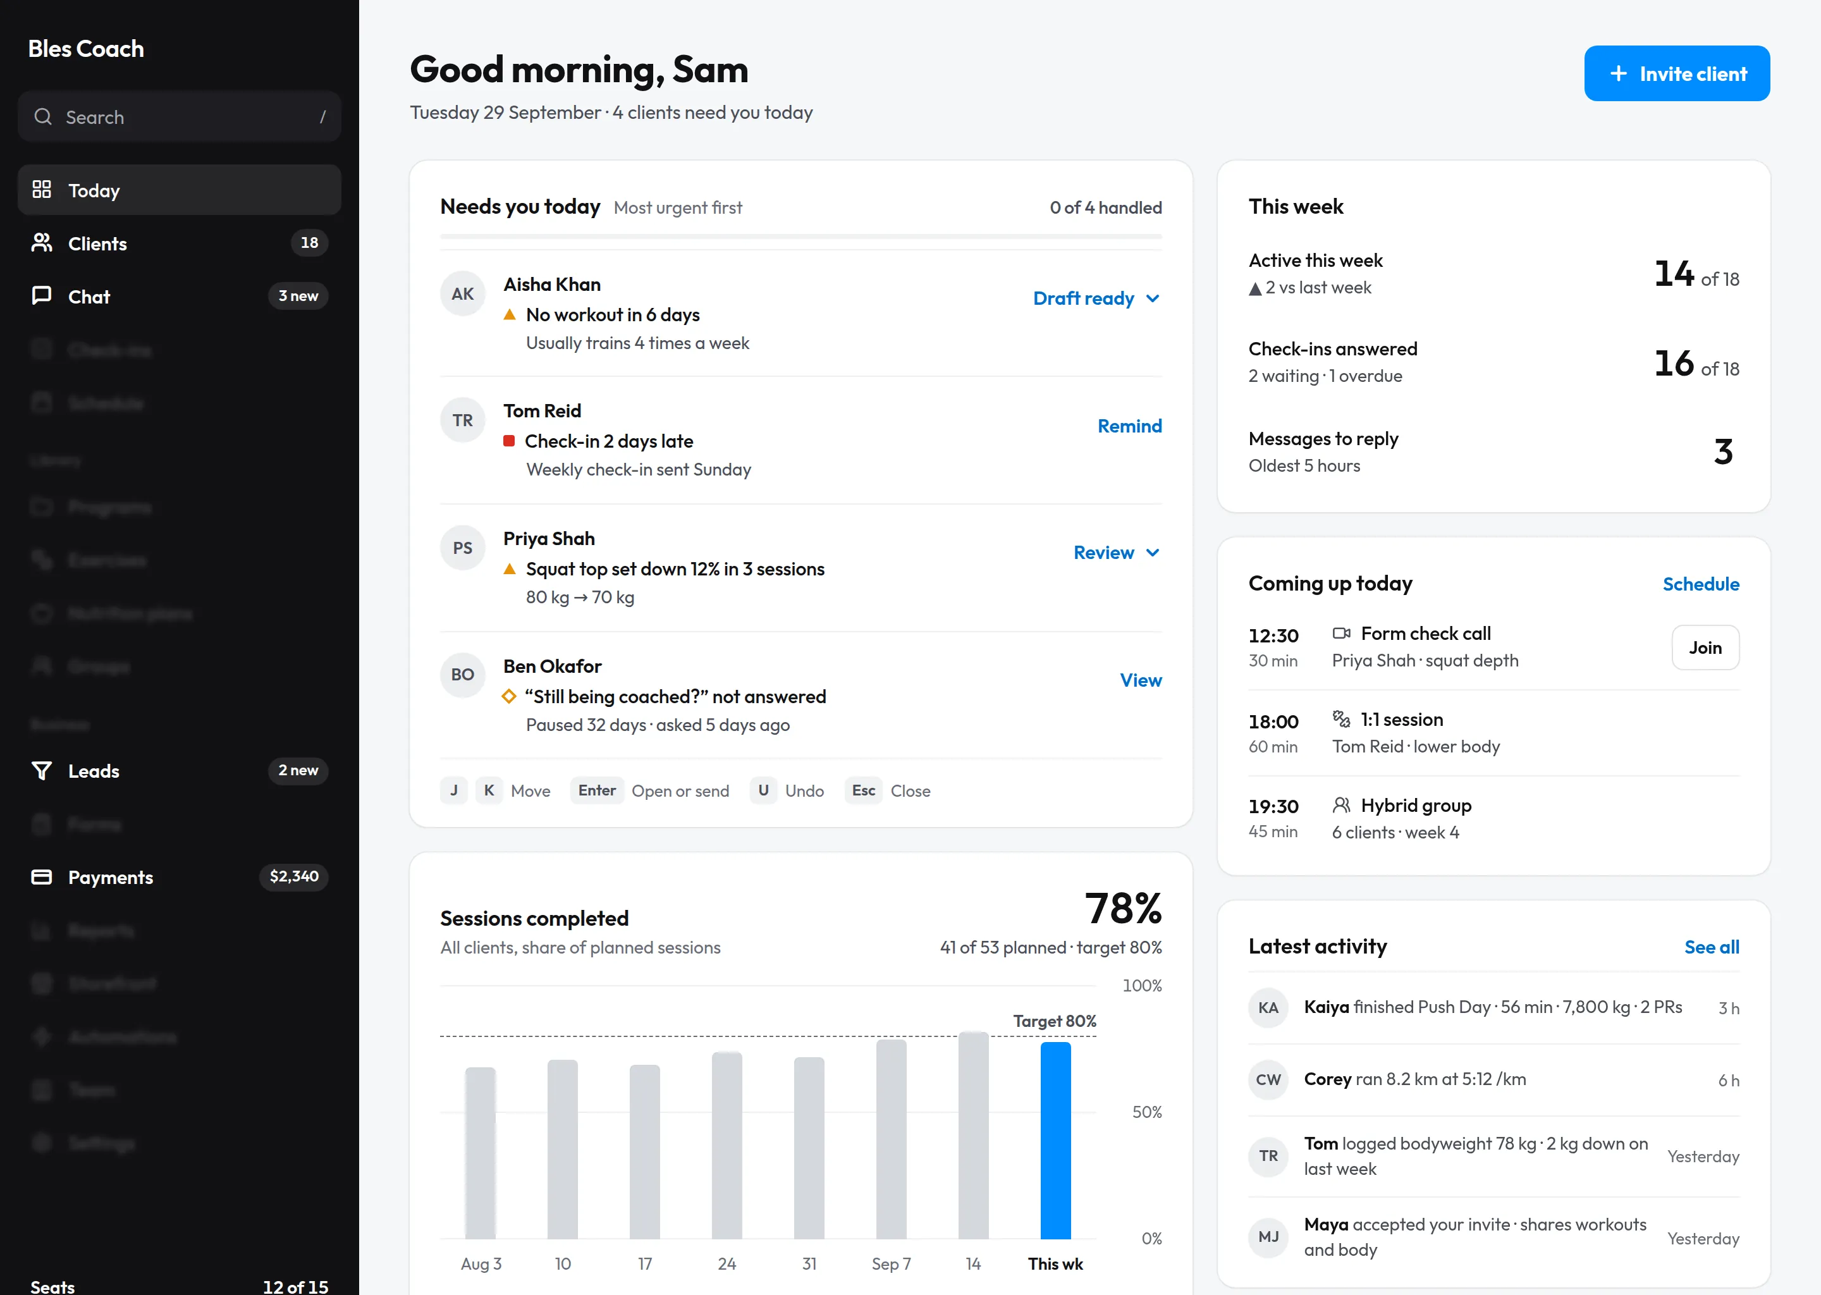Click the plus icon on Invite client

(1619, 73)
